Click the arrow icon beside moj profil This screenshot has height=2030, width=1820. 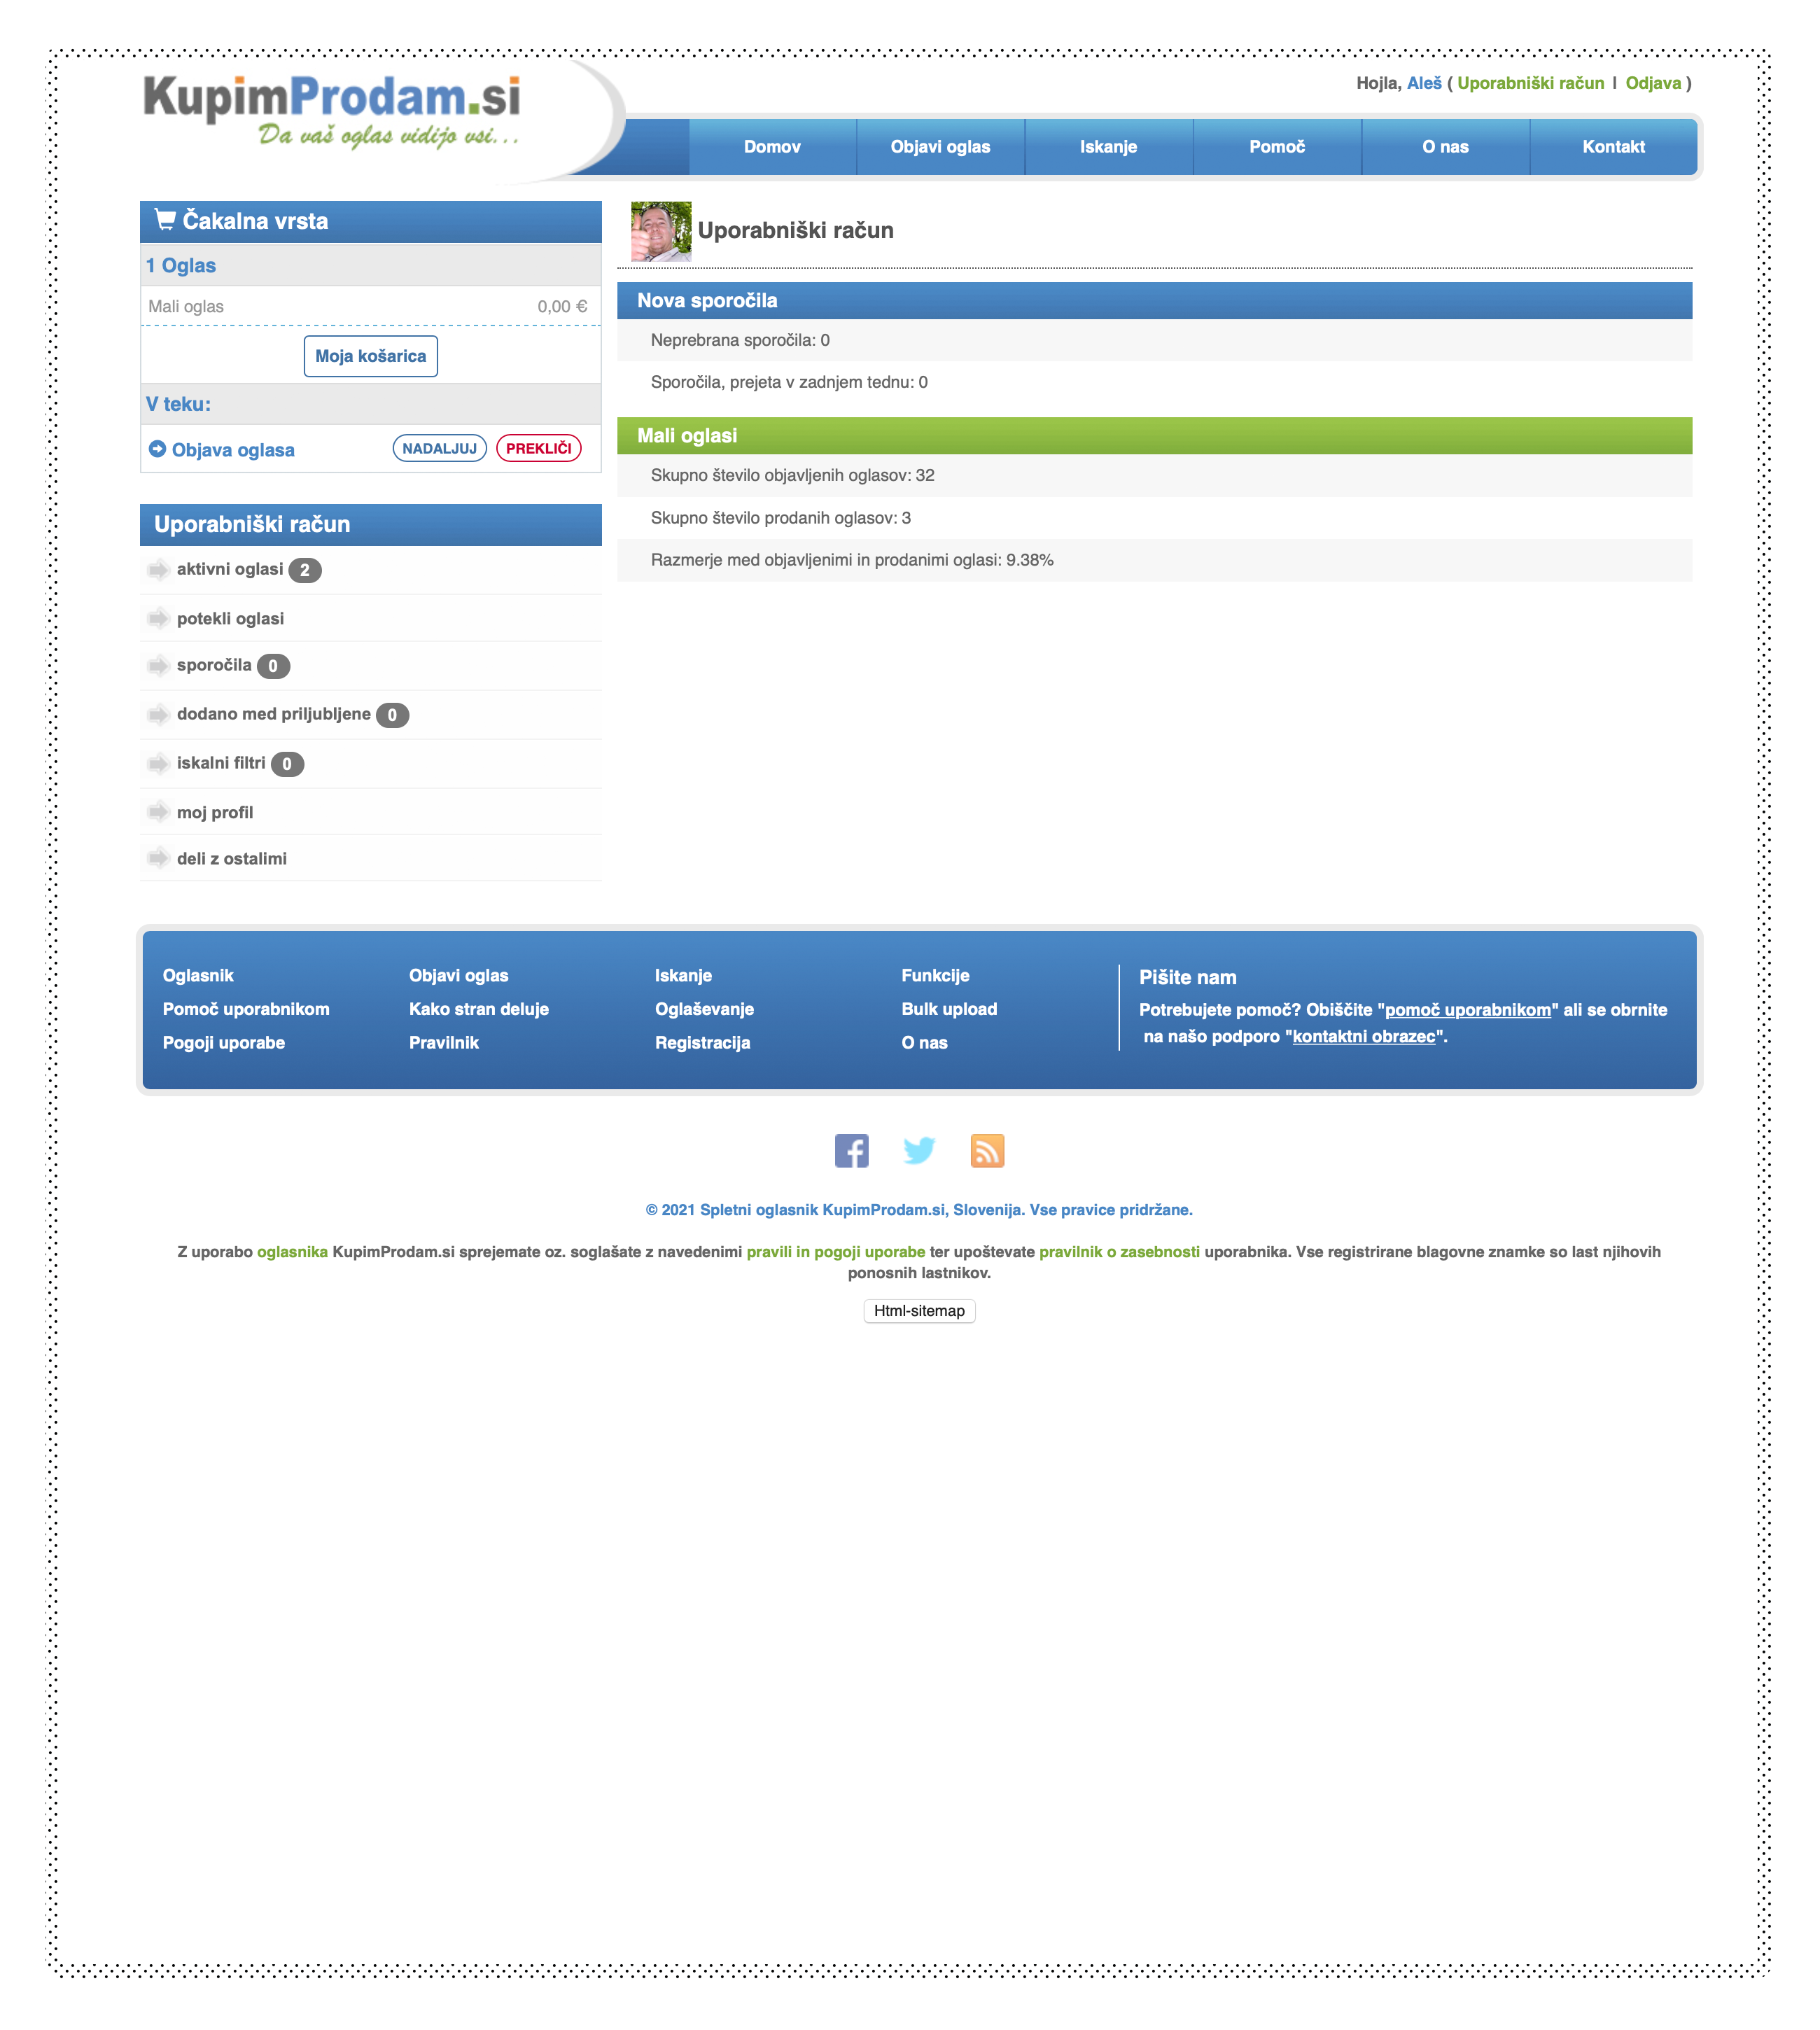point(158,812)
